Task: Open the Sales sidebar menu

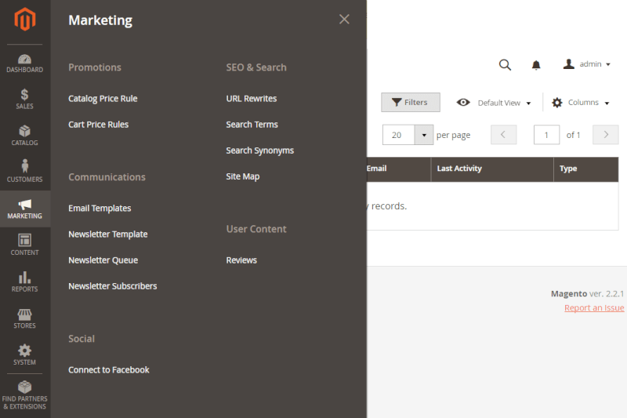Action: pyautogui.click(x=25, y=99)
